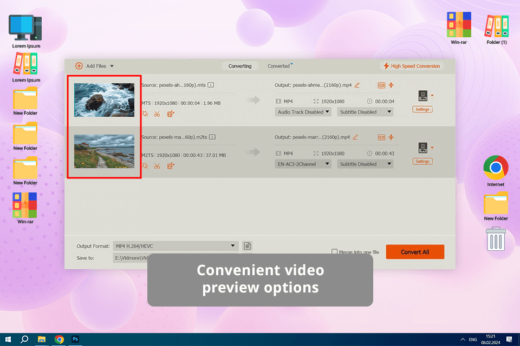Expand the Add Files dropdown arrow
This screenshot has height=346, width=520.
[x=112, y=66]
